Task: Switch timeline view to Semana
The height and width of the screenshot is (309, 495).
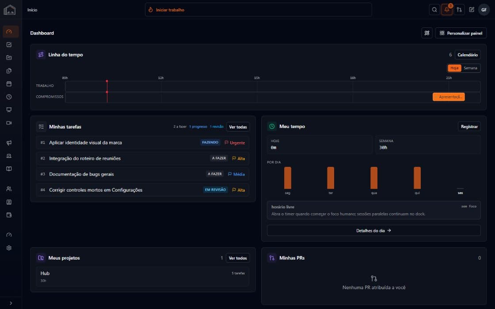Action: coord(470,68)
